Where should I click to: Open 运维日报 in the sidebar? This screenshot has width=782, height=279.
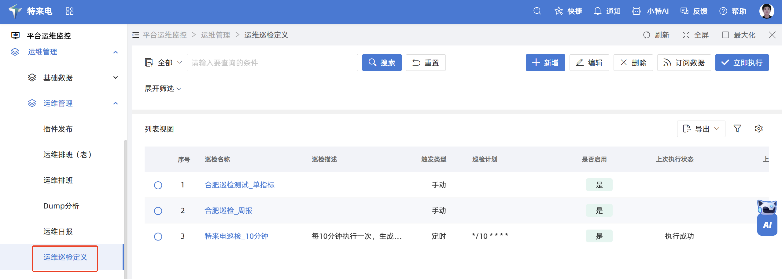click(x=58, y=232)
